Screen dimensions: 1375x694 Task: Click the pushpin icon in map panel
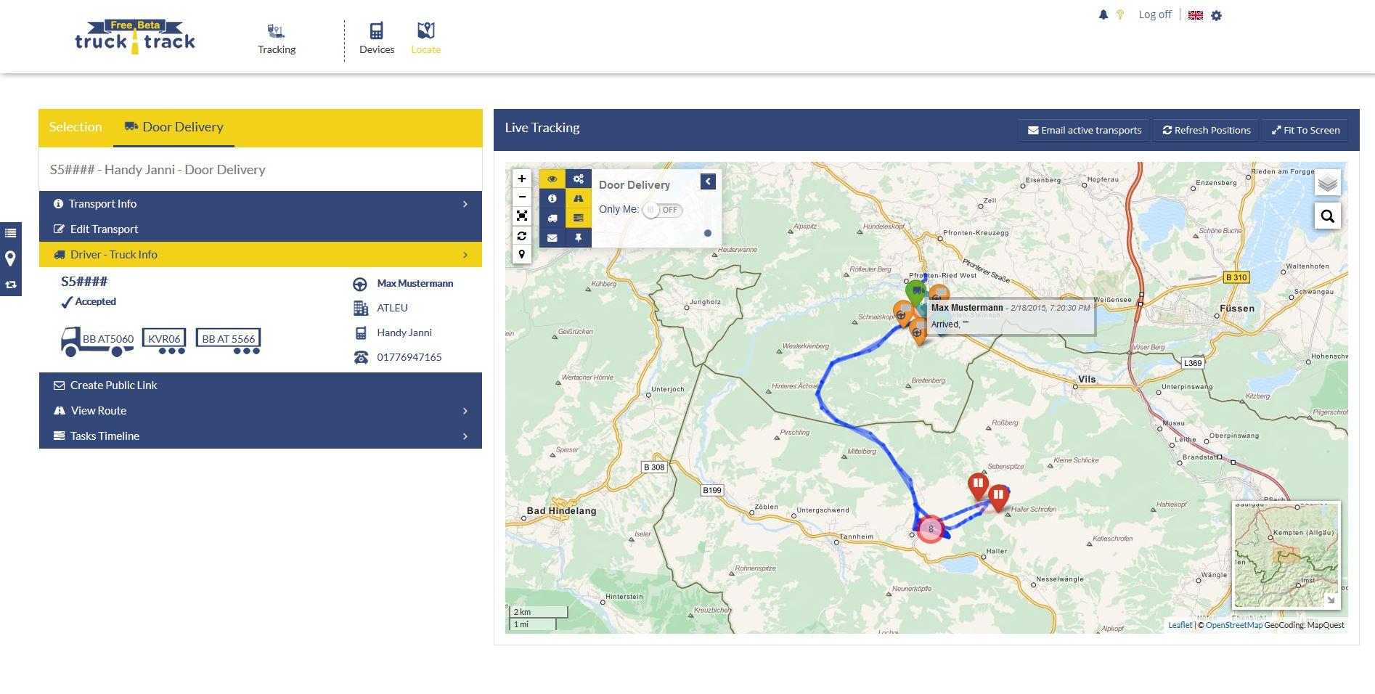point(579,237)
